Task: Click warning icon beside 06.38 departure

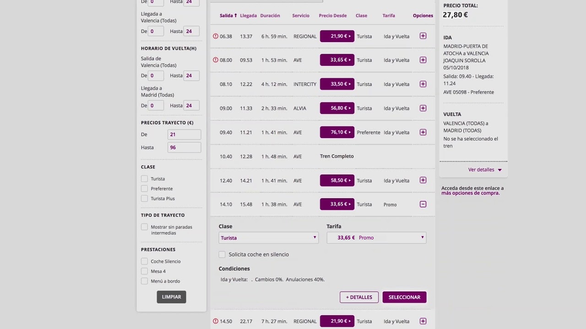Action: pos(216,36)
